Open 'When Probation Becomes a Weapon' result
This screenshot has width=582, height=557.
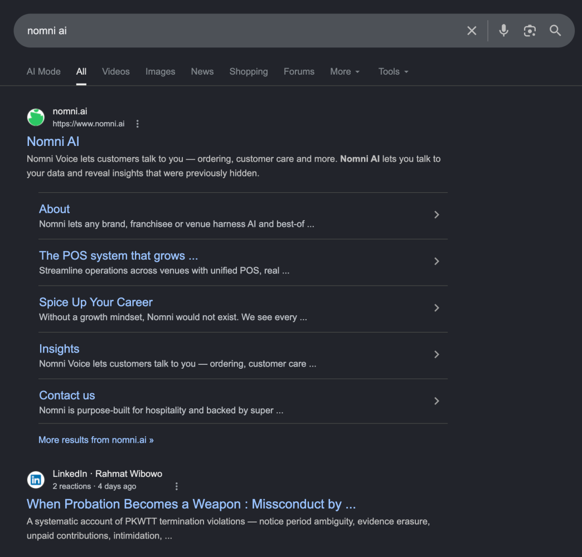coord(191,504)
